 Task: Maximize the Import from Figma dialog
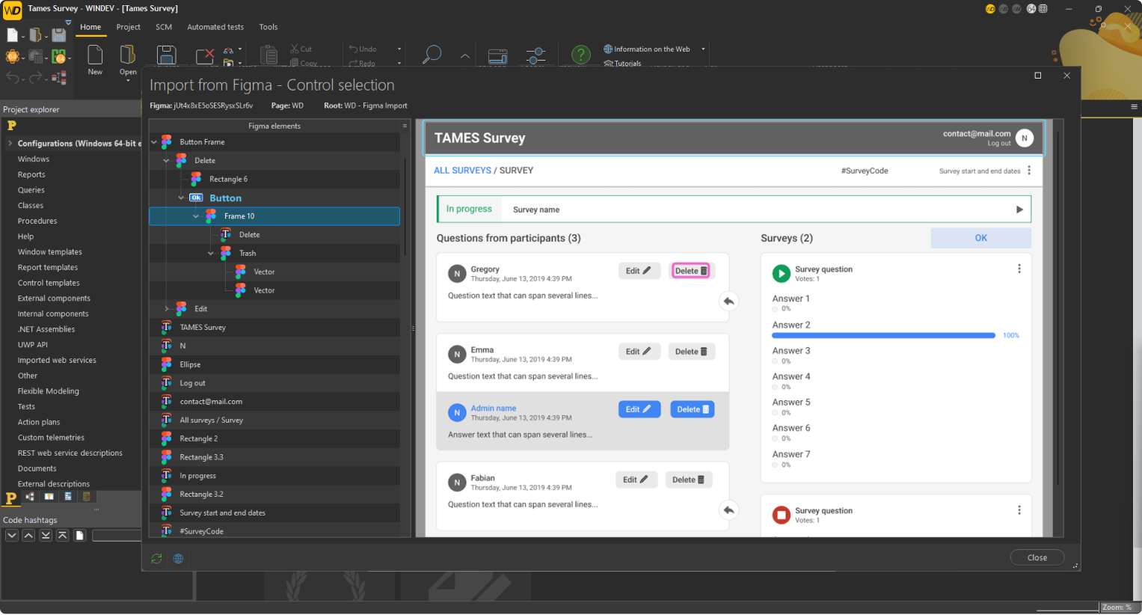(1037, 76)
